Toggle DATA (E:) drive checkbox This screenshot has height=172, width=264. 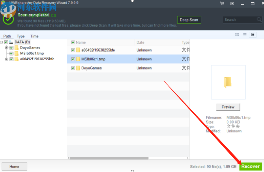click(6, 42)
